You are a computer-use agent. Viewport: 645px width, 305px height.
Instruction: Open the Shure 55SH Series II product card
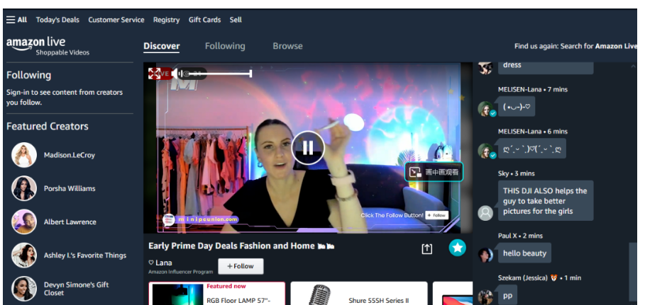click(359, 294)
